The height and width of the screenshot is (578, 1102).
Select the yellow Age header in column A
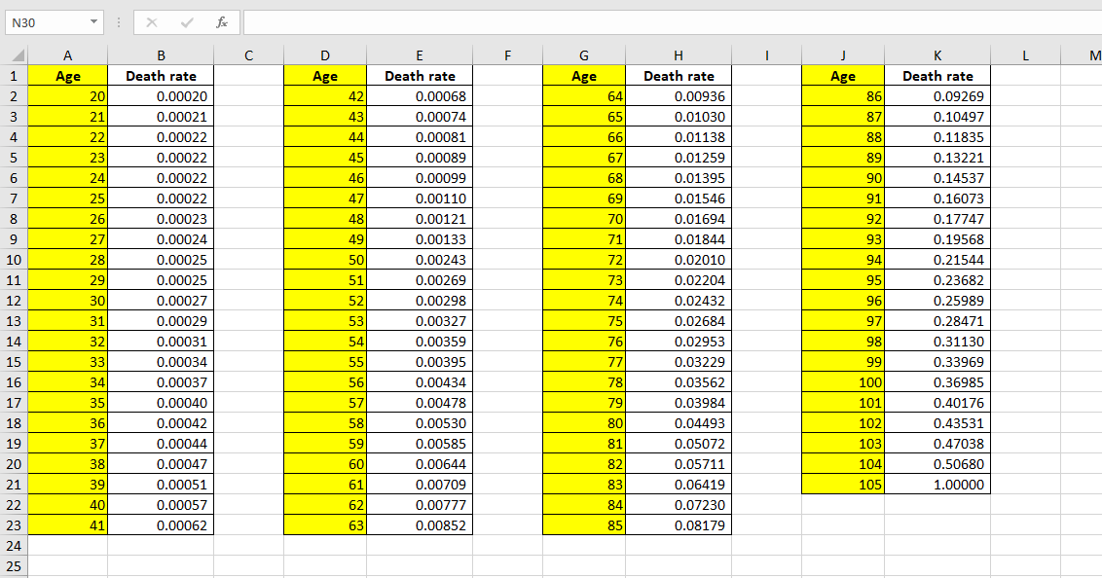[x=67, y=76]
